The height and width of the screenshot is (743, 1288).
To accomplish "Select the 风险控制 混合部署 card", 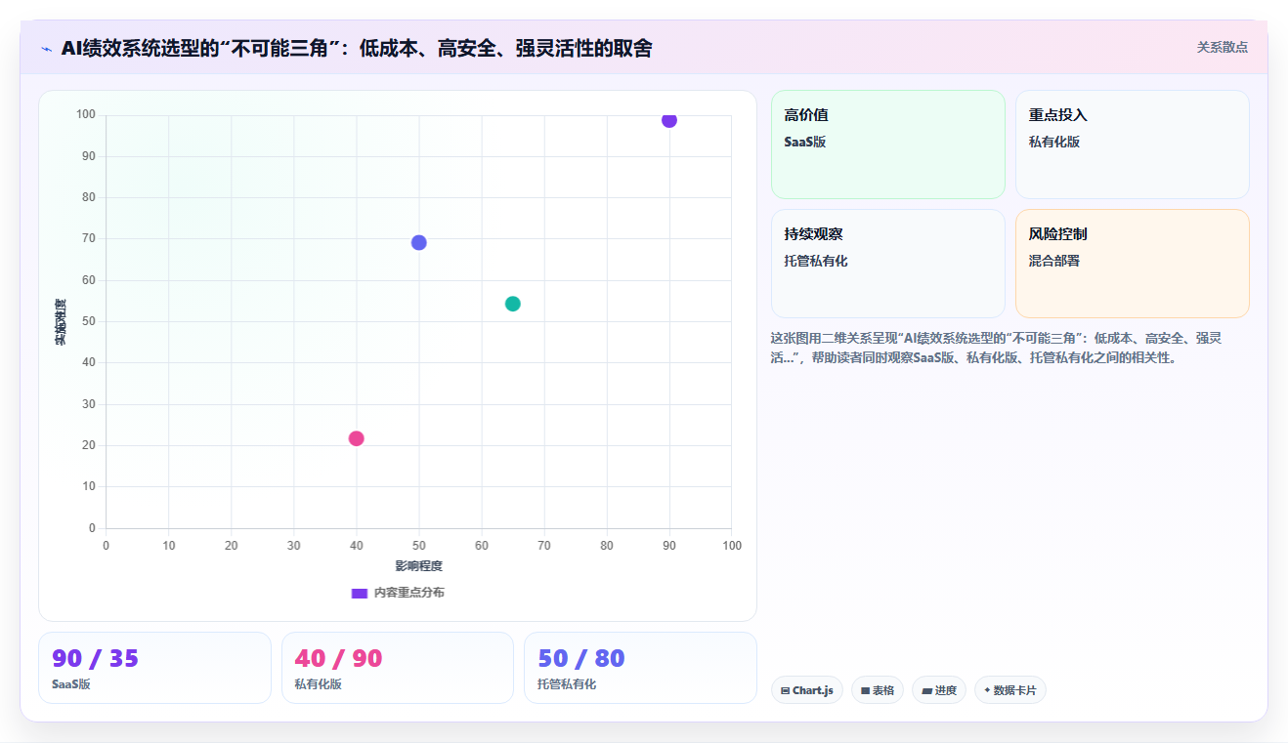I will (x=1133, y=264).
